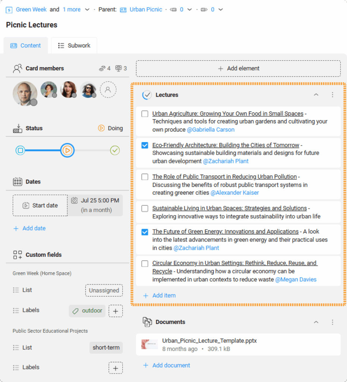Viewport: 347px width, 382px height.
Task: Open the Lectures section three-dot menu
Action: point(332,95)
